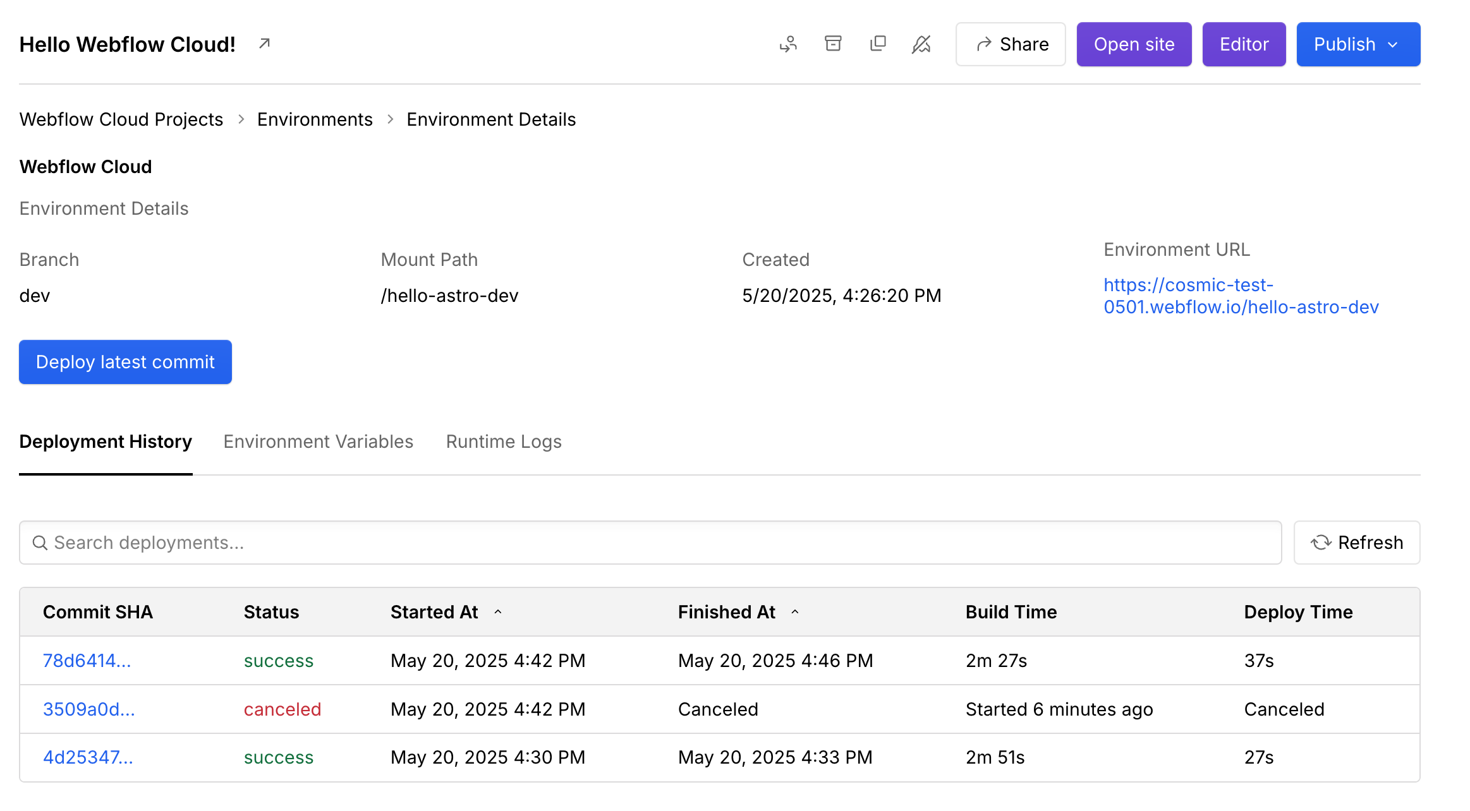Open the Runtime Logs tab
Image resolution: width=1470 pixels, height=811 pixels.
point(504,442)
